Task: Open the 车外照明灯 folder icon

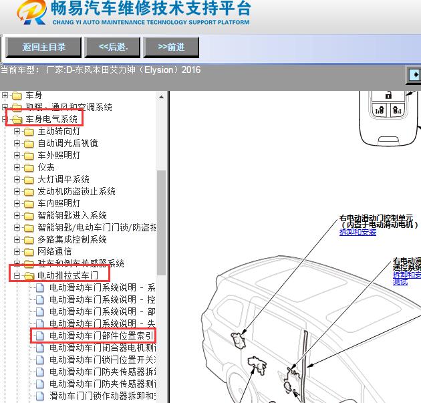Action: (29, 156)
